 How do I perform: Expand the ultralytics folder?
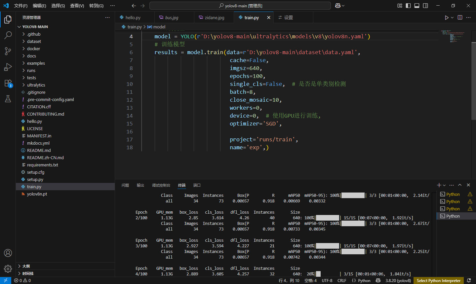[x=65, y=85]
